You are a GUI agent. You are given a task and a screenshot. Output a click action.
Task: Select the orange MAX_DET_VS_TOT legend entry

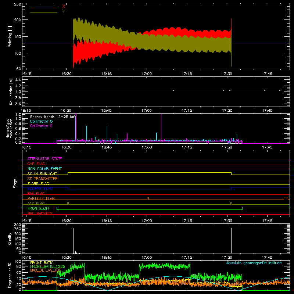46,270
